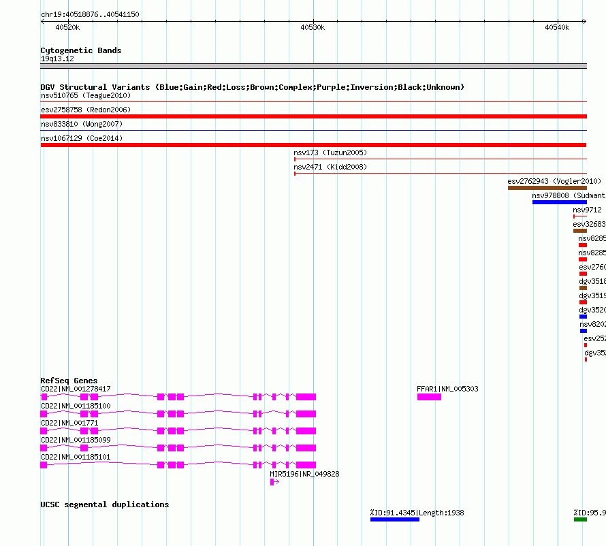Click the UCSC segmental duplications track title
The width and height of the screenshot is (606, 546).
click(104, 504)
